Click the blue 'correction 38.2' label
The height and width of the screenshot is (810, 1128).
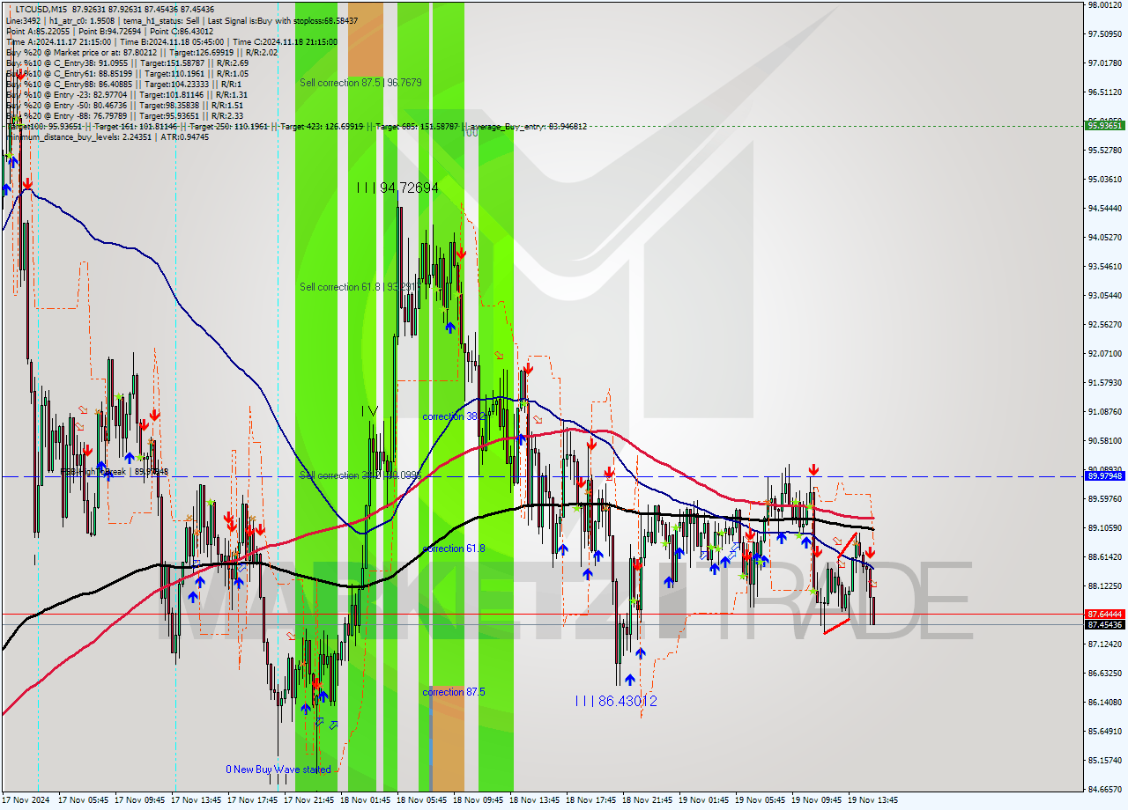coord(454,416)
